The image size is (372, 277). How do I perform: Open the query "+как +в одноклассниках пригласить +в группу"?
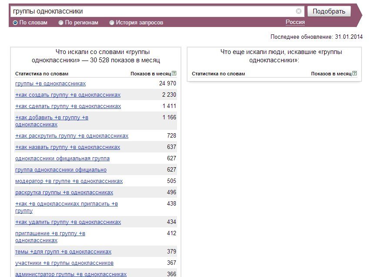(x=67, y=207)
